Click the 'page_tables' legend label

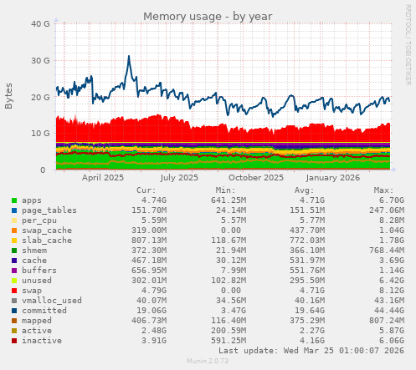coord(49,210)
